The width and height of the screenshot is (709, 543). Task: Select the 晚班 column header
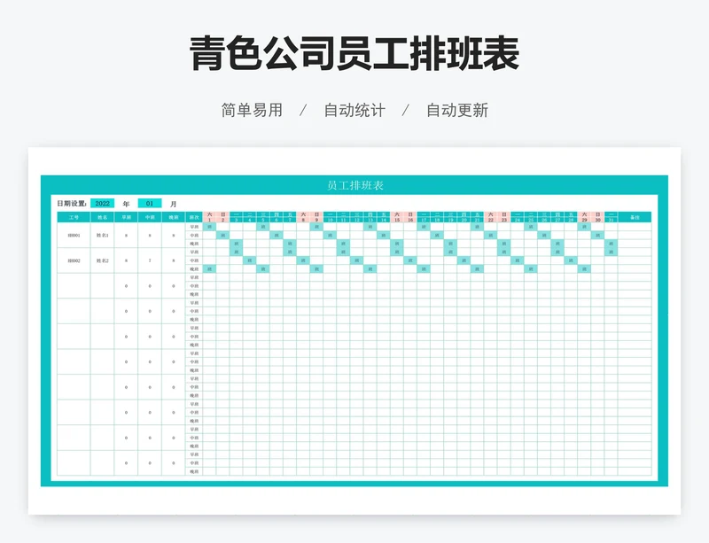174,218
